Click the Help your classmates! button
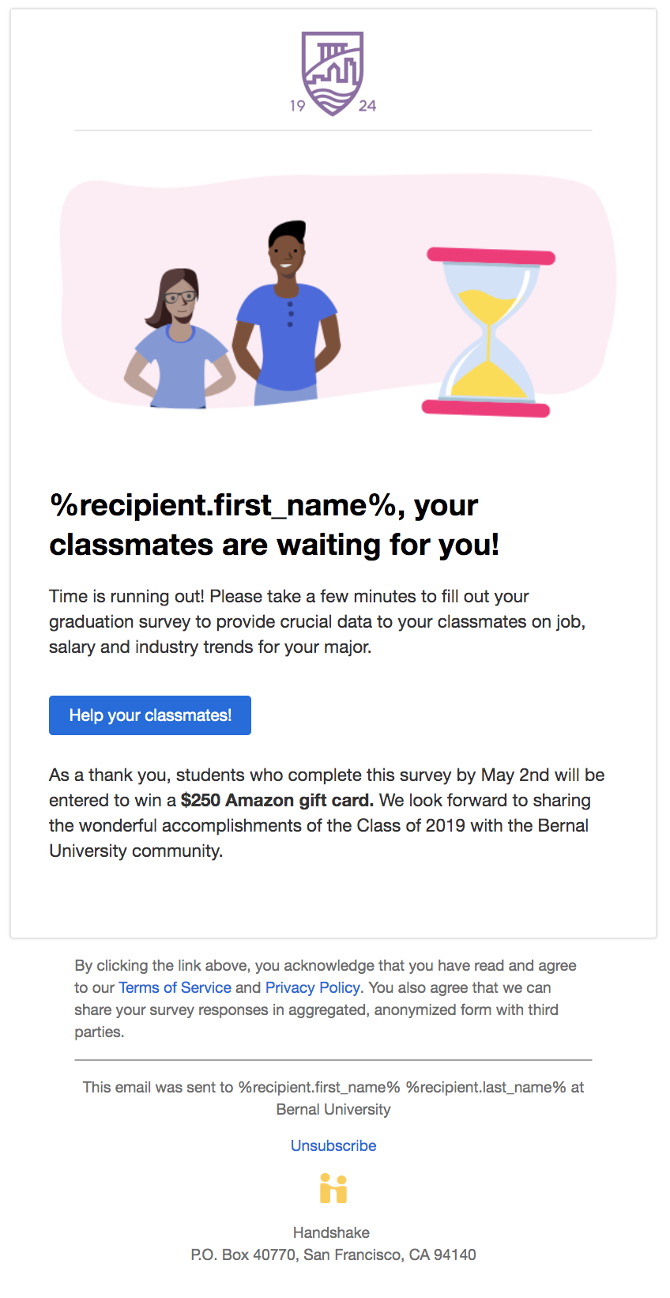670x1298 pixels. pos(150,715)
